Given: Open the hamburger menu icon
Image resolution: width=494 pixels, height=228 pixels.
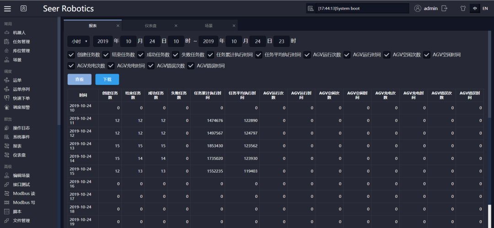Looking at the screenshot, I should tap(7, 9).
